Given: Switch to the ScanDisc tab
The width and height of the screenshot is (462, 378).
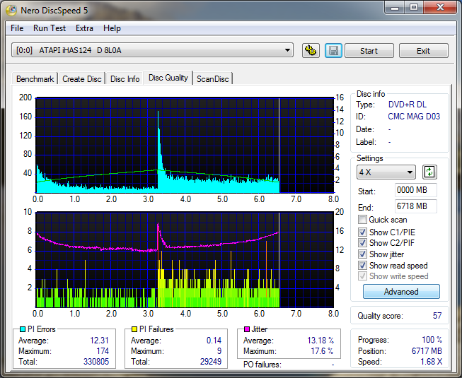Looking at the screenshot, I should click(x=213, y=79).
